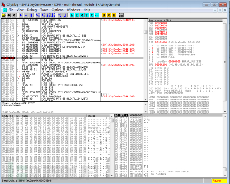The image size is (230, 184).
Task: Open Memory breakpoints with yellow M icon
Action: tap(109, 15)
